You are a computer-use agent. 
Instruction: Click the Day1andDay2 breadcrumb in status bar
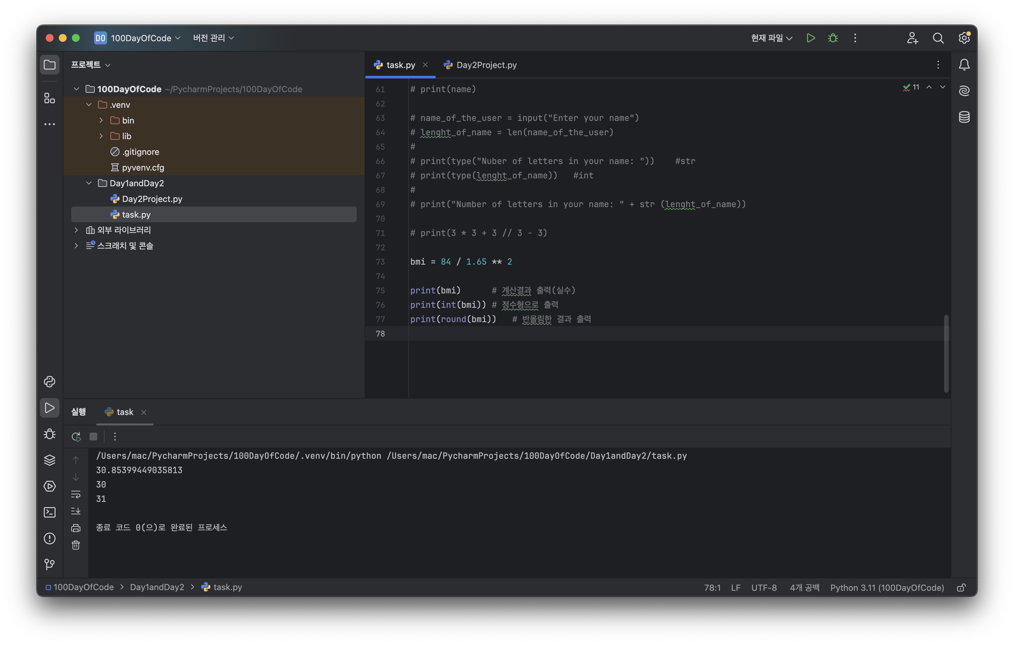click(157, 587)
